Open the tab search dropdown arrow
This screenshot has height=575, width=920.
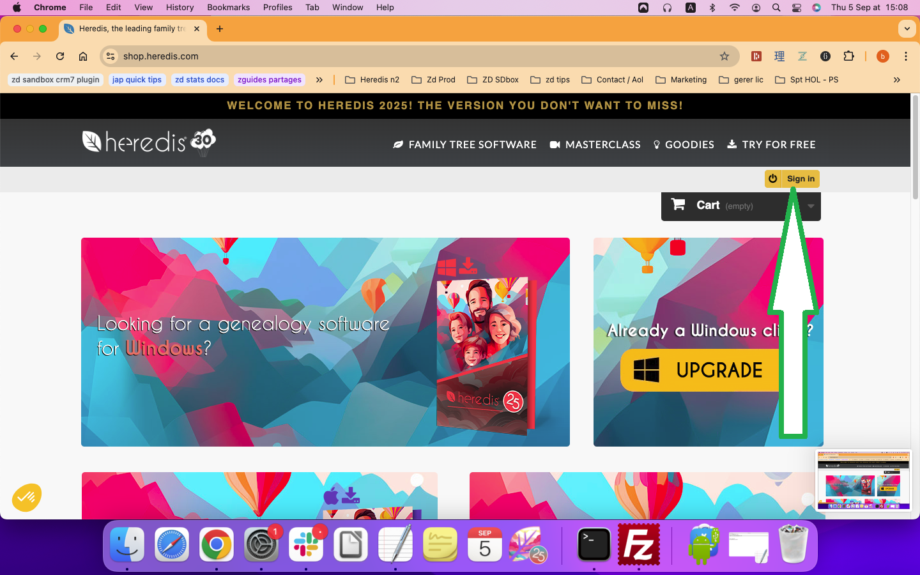[x=907, y=29]
